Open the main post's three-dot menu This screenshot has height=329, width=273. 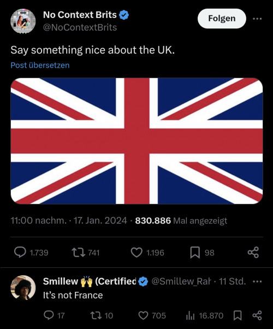(257, 19)
